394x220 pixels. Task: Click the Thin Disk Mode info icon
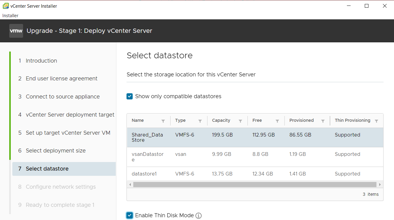pyautogui.click(x=199, y=216)
